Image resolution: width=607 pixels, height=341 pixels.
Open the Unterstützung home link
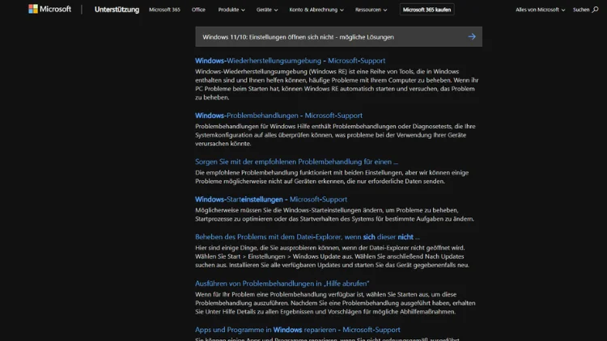[117, 10]
